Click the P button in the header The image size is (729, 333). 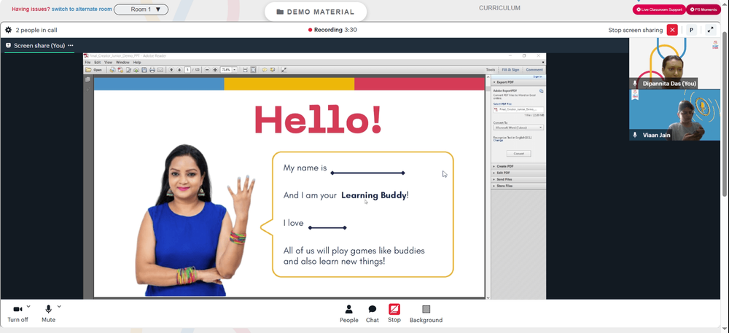(x=691, y=30)
